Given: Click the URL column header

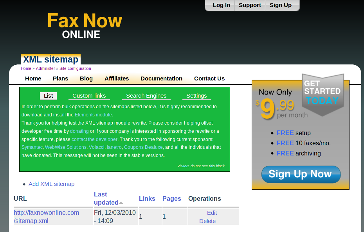Looking at the screenshot, I should click(x=20, y=199).
